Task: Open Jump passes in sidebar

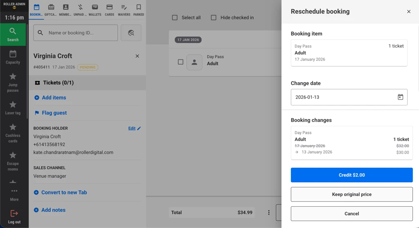Action: [13, 82]
